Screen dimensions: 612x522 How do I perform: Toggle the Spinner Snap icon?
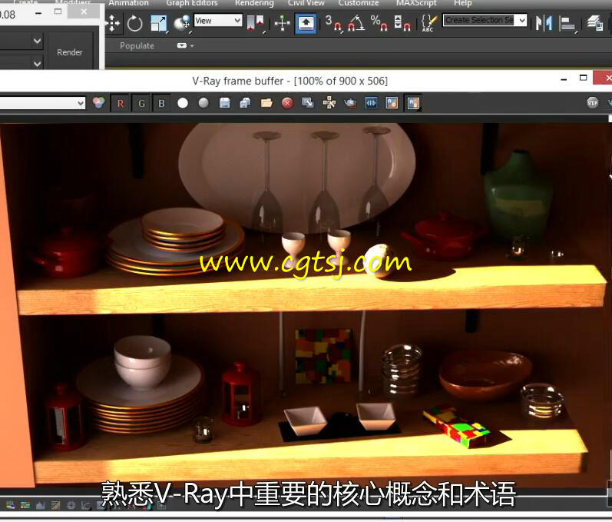[402, 23]
